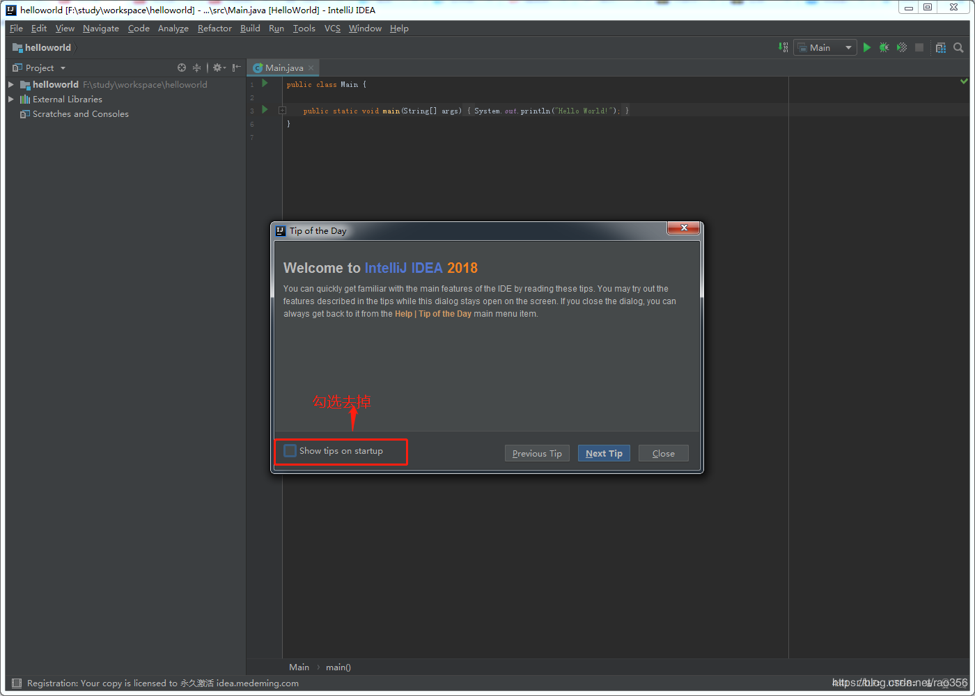Viewport: 975px width, 696px height.
Task: Close the Tip of the Day dialog via X
Action: [x=684, y=228]
